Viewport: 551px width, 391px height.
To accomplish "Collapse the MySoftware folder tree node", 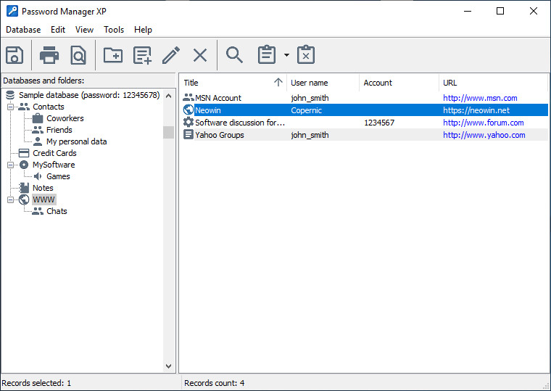I will point(11,165).
